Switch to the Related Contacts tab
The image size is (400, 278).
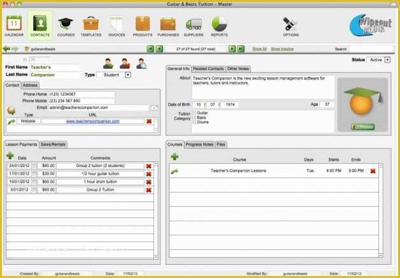pos(208,69)
